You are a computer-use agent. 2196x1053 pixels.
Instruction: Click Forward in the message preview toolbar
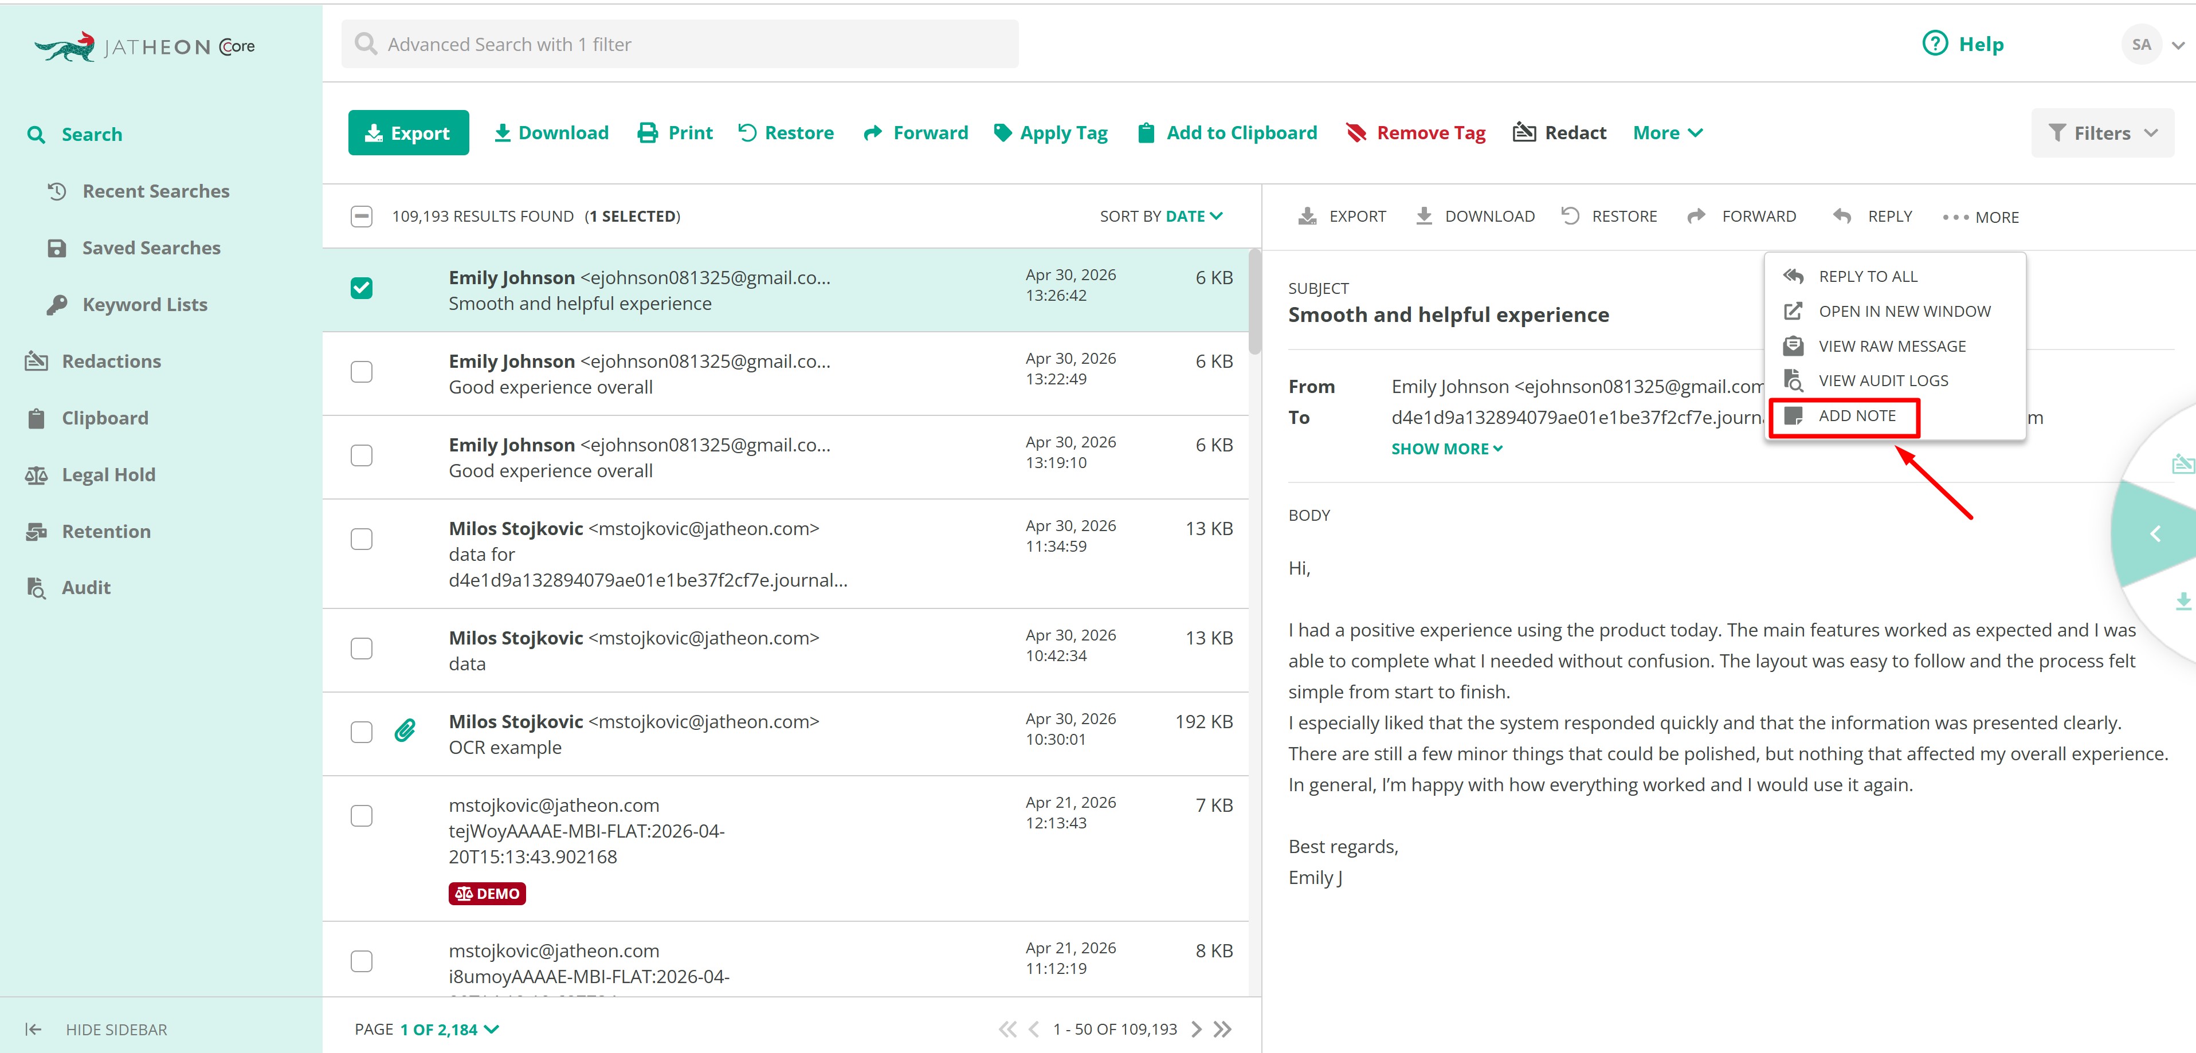pyautogui.click(x=1742, y=217)
